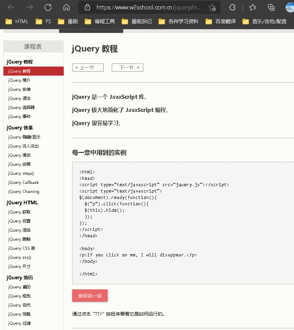
Task: Open the HTML bookmarks folder
Action: [x=17, y=22]
